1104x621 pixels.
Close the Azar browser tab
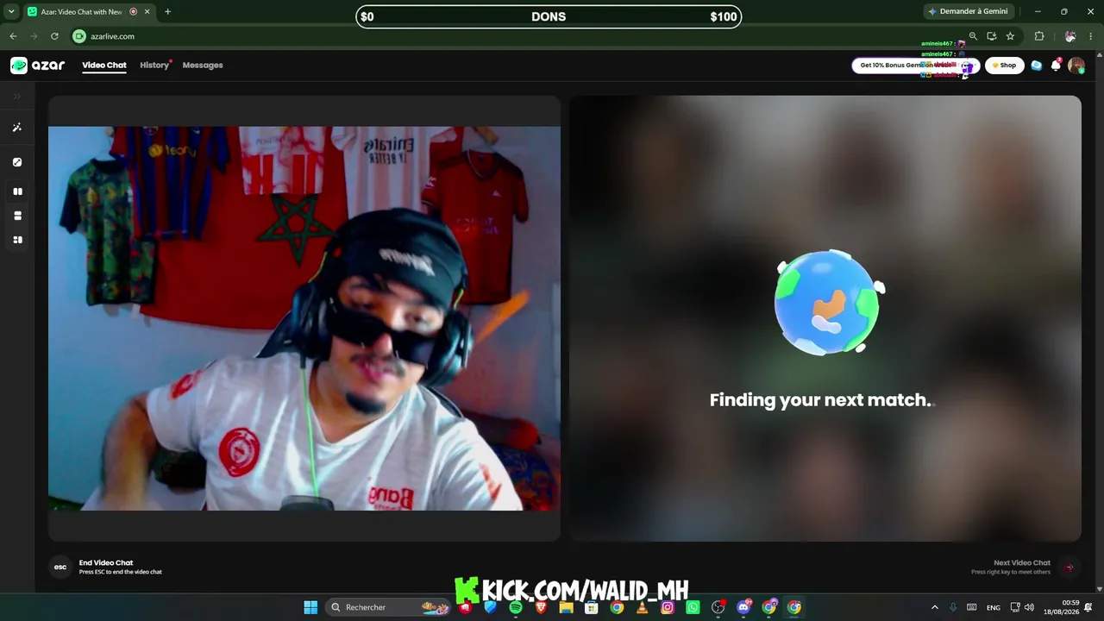coord(147,12)
